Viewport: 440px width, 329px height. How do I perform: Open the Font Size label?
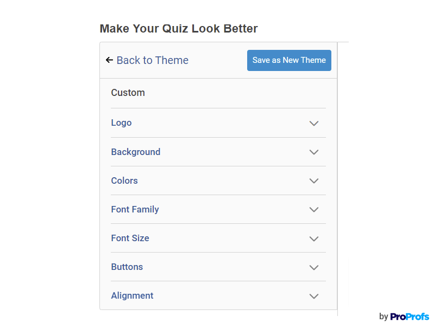pyautogui.click(x=130, y=238)
